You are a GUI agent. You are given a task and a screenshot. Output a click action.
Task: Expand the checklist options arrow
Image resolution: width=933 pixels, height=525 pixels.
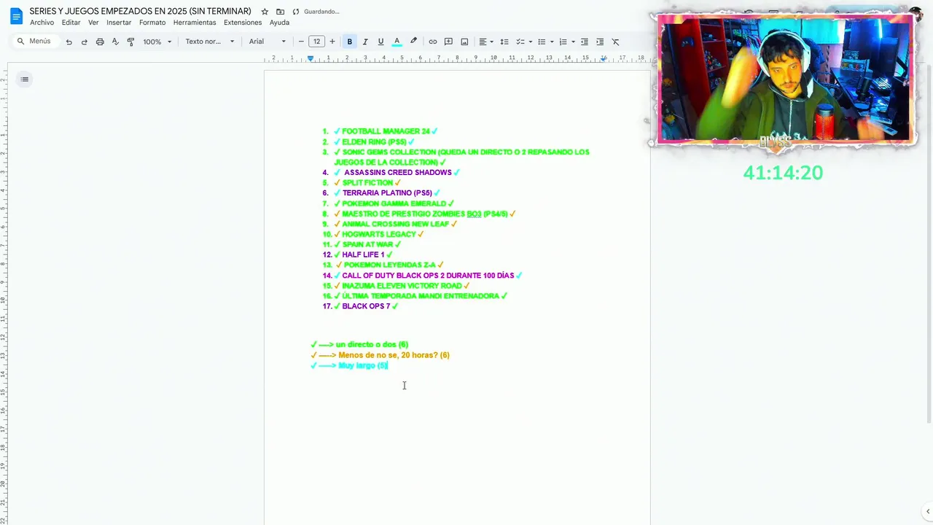pyautogui.click(x=530, y=42)
